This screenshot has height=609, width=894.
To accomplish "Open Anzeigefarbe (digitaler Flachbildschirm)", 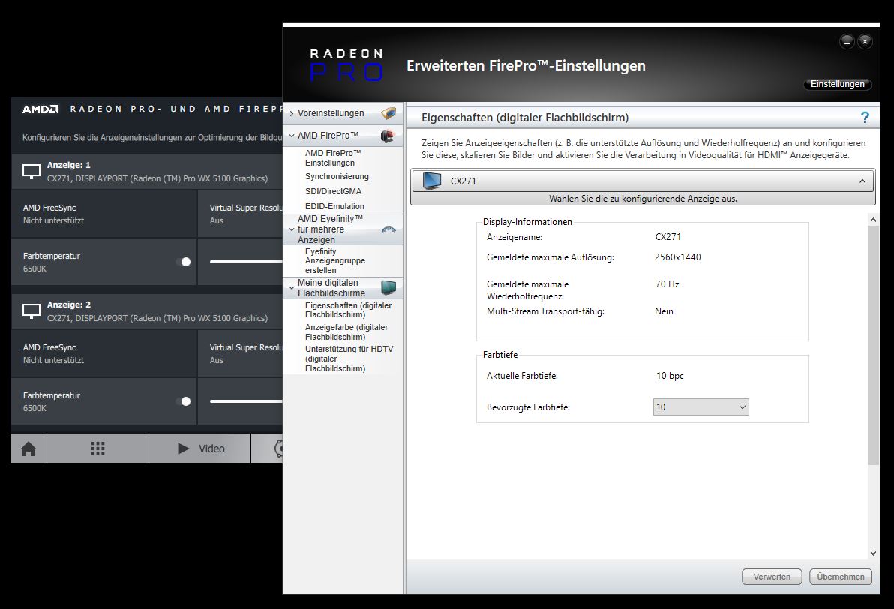I will click(x=346, y=331).
